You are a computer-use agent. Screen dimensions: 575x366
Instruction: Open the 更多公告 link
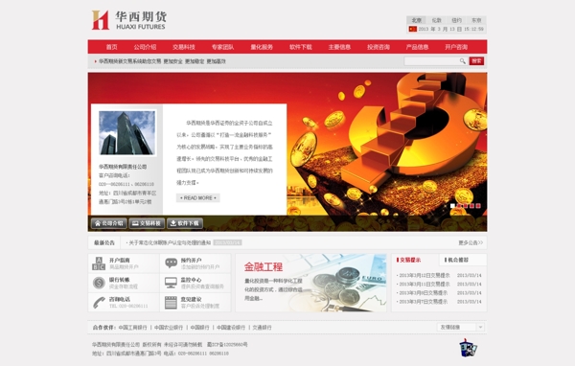click(x=471, y=242)
